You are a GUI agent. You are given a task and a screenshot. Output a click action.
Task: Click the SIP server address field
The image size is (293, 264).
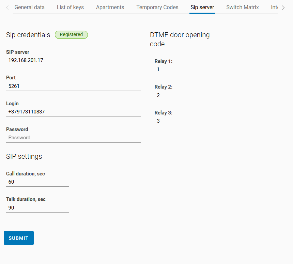pyautogui.click(x=73, y=60)
